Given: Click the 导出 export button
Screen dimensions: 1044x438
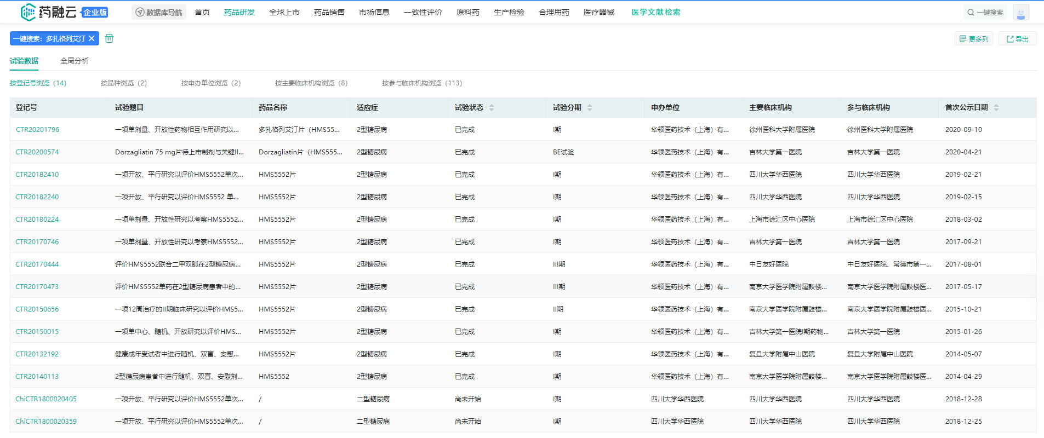Looking at the screenshot, I should click(1018, 39).
